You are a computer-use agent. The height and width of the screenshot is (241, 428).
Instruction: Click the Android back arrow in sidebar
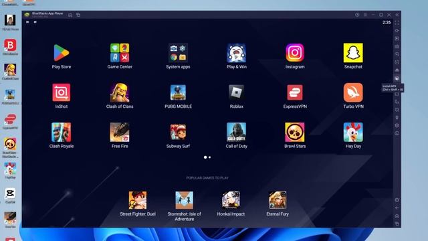(397, 208)
